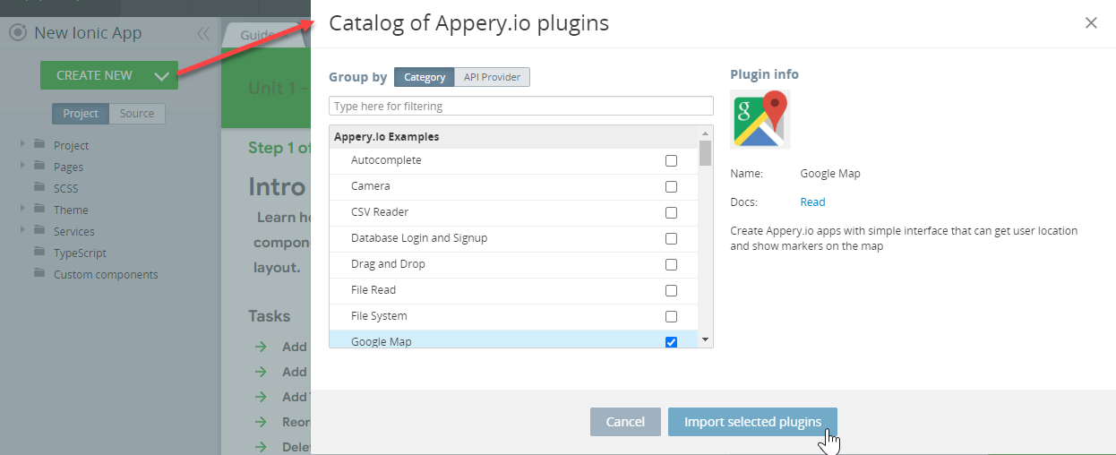
Task: Select the Drag and Drop row
Action: pyautogui.click(x=514, y=264)
